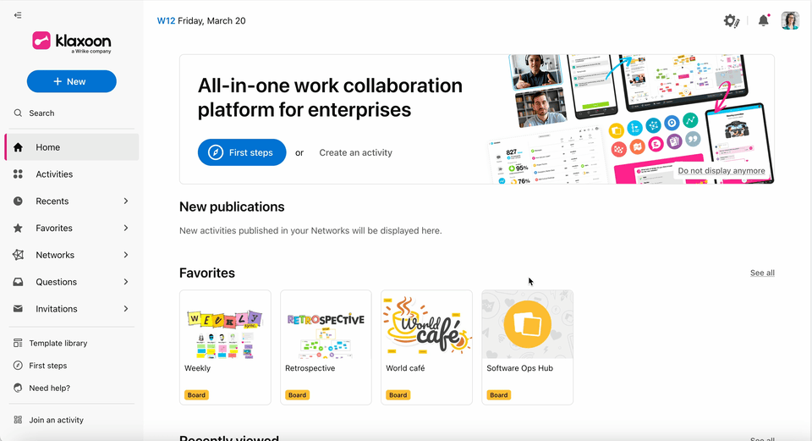Open Questions in the sidebar
Image resolution: width=812 pixels, height=441 pixels.
coord(71,282)
